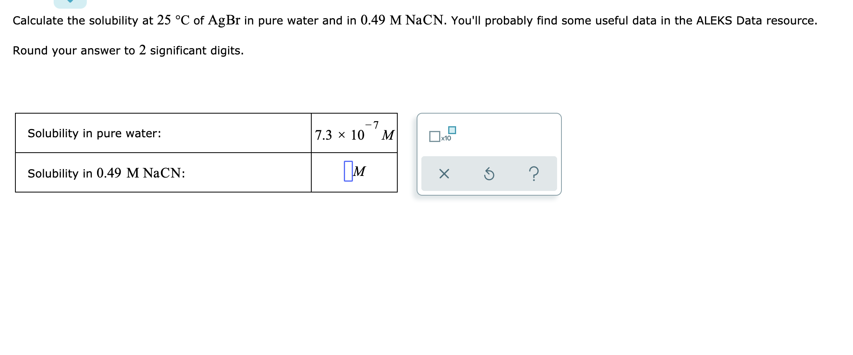Click the reset arrow in the answer palette
The height and width of the screenshot is (355, 853).
(x=489, y=174)
